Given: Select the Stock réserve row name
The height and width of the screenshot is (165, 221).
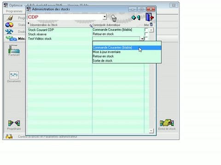Looking at the screenshot, I should click(37, 34).
